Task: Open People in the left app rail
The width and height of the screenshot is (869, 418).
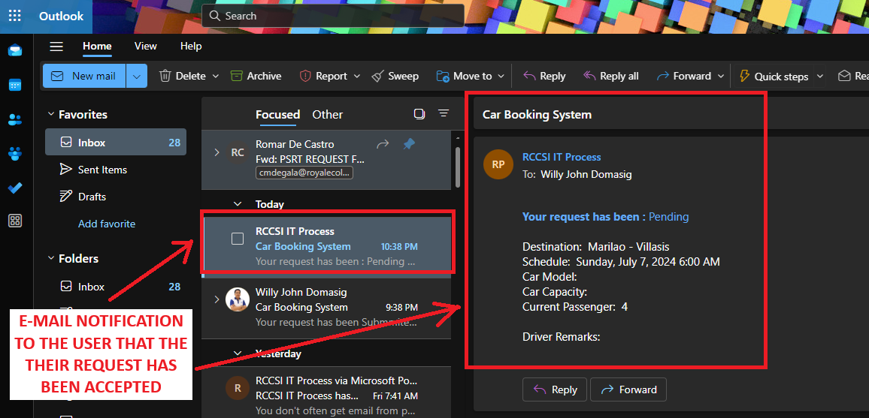Action: [15, 119]
